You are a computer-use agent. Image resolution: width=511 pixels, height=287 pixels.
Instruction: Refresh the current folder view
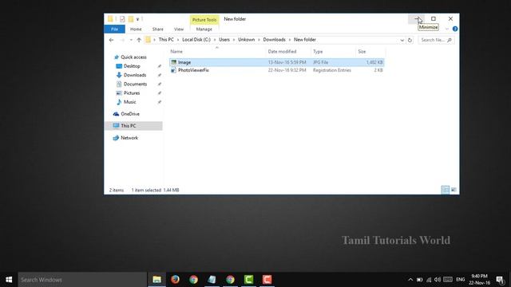pos(410,40)
